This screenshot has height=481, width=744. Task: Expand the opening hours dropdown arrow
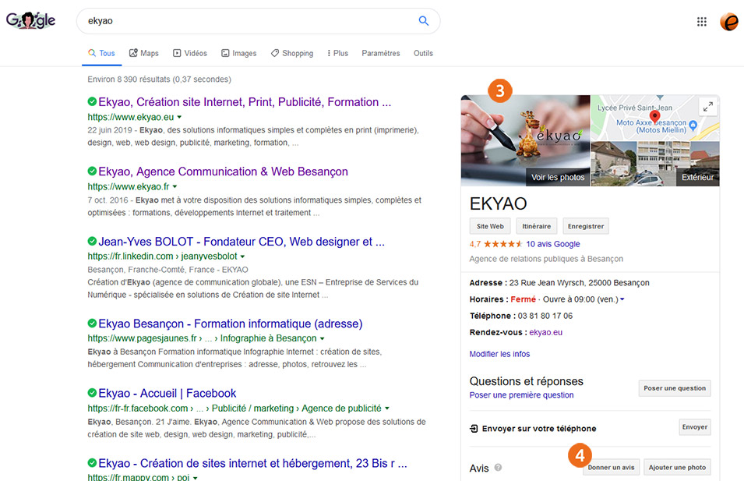pos(622,299)
